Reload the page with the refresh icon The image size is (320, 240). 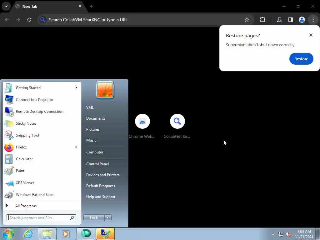coord(29,20)
